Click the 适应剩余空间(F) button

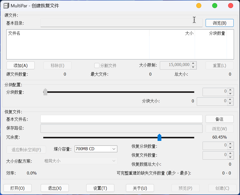(26, 149)
